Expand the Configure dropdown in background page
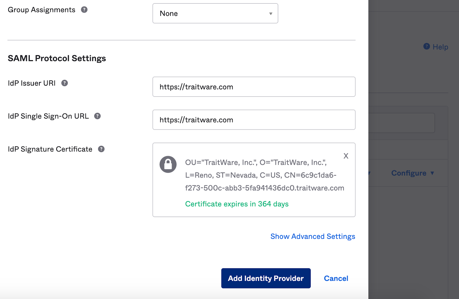 coord(413,173)
